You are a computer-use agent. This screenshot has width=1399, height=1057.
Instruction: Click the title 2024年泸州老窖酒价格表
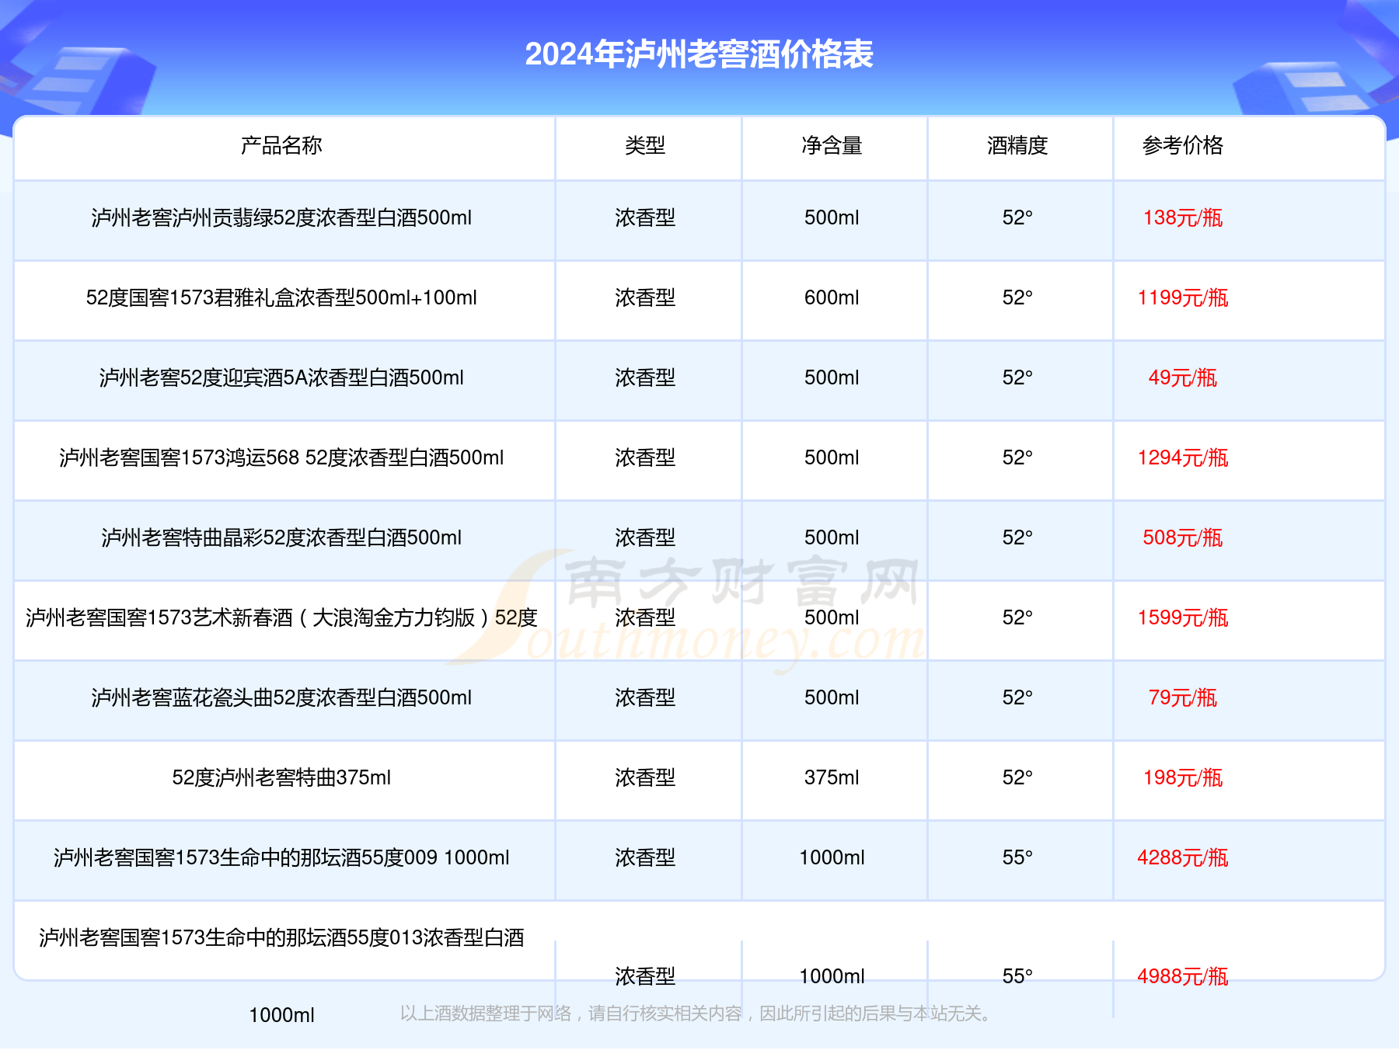click(699, 54)
